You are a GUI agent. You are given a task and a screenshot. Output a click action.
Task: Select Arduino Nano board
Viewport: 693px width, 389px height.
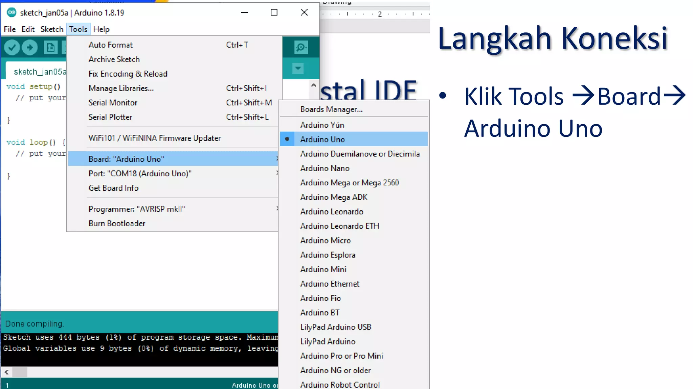pos(354,168)
